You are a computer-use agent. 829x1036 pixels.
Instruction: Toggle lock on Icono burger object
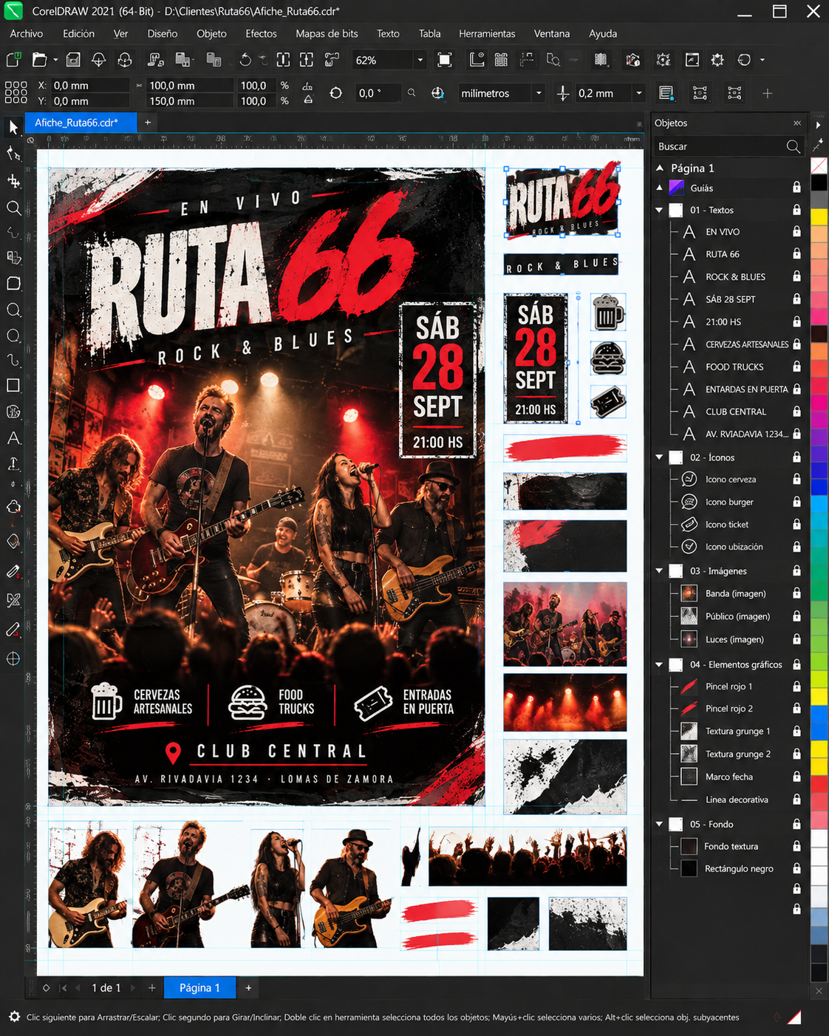tap(796, 502)
